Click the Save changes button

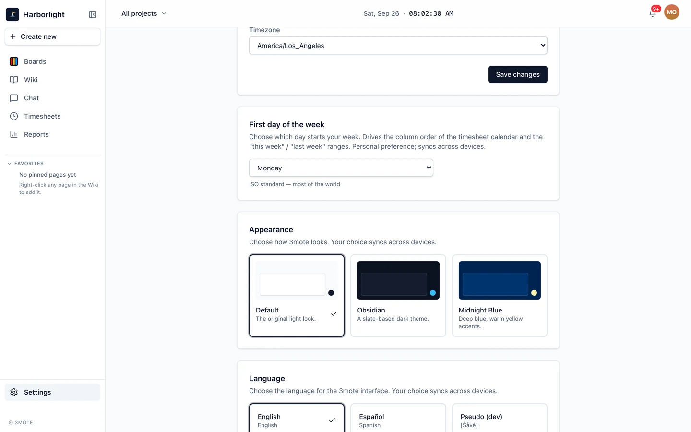click(518, 74)
